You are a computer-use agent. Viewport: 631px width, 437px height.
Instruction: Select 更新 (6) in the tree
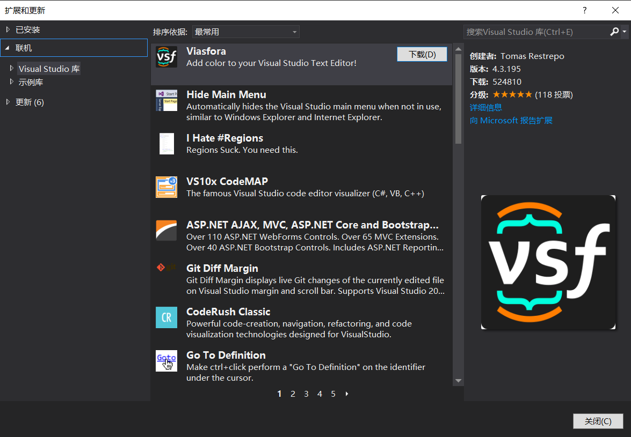30,102
